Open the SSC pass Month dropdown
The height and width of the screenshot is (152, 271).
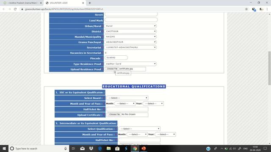click(x=125, y=103)
